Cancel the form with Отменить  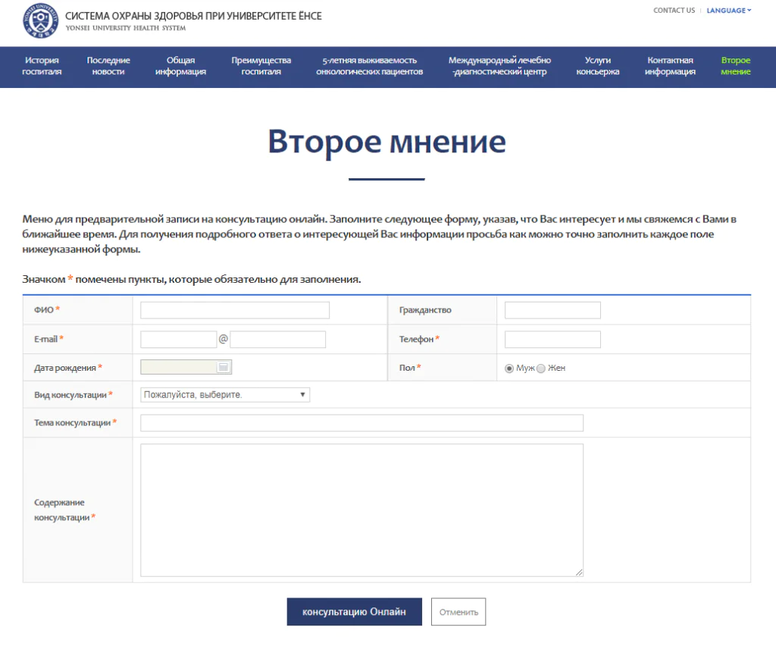coord(458,611)
